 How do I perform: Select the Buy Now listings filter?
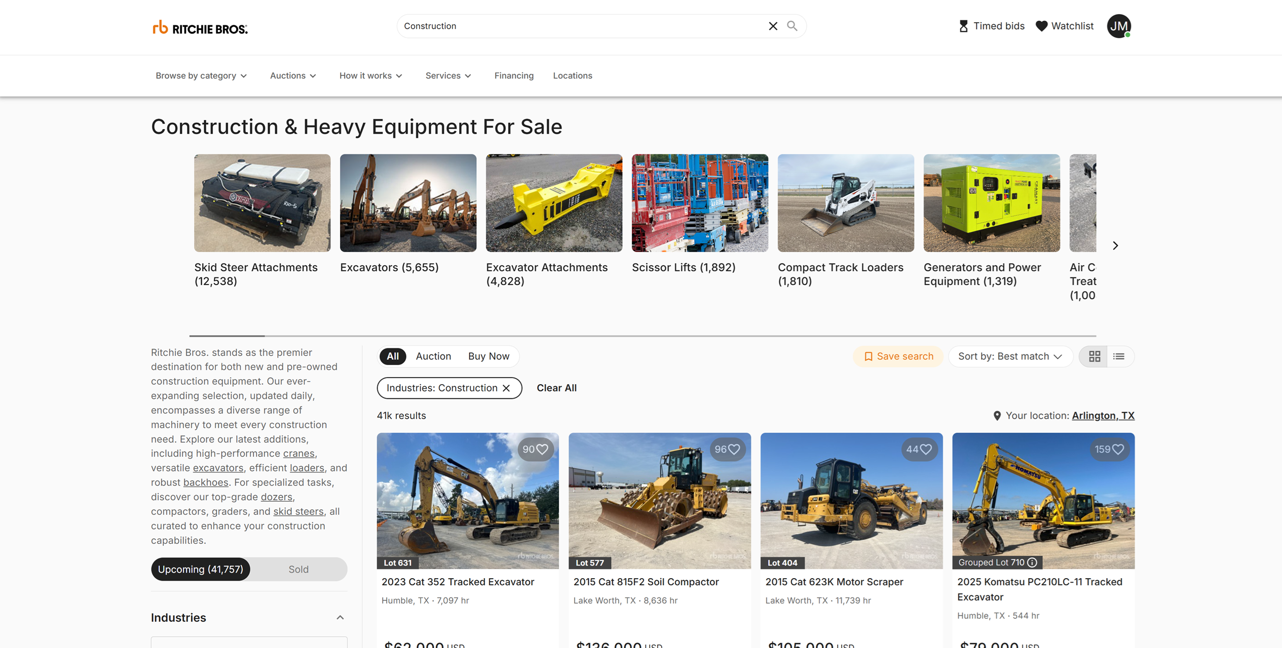[488, 356]
